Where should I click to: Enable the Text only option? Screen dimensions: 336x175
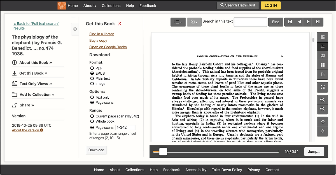[x=92, y=97]
